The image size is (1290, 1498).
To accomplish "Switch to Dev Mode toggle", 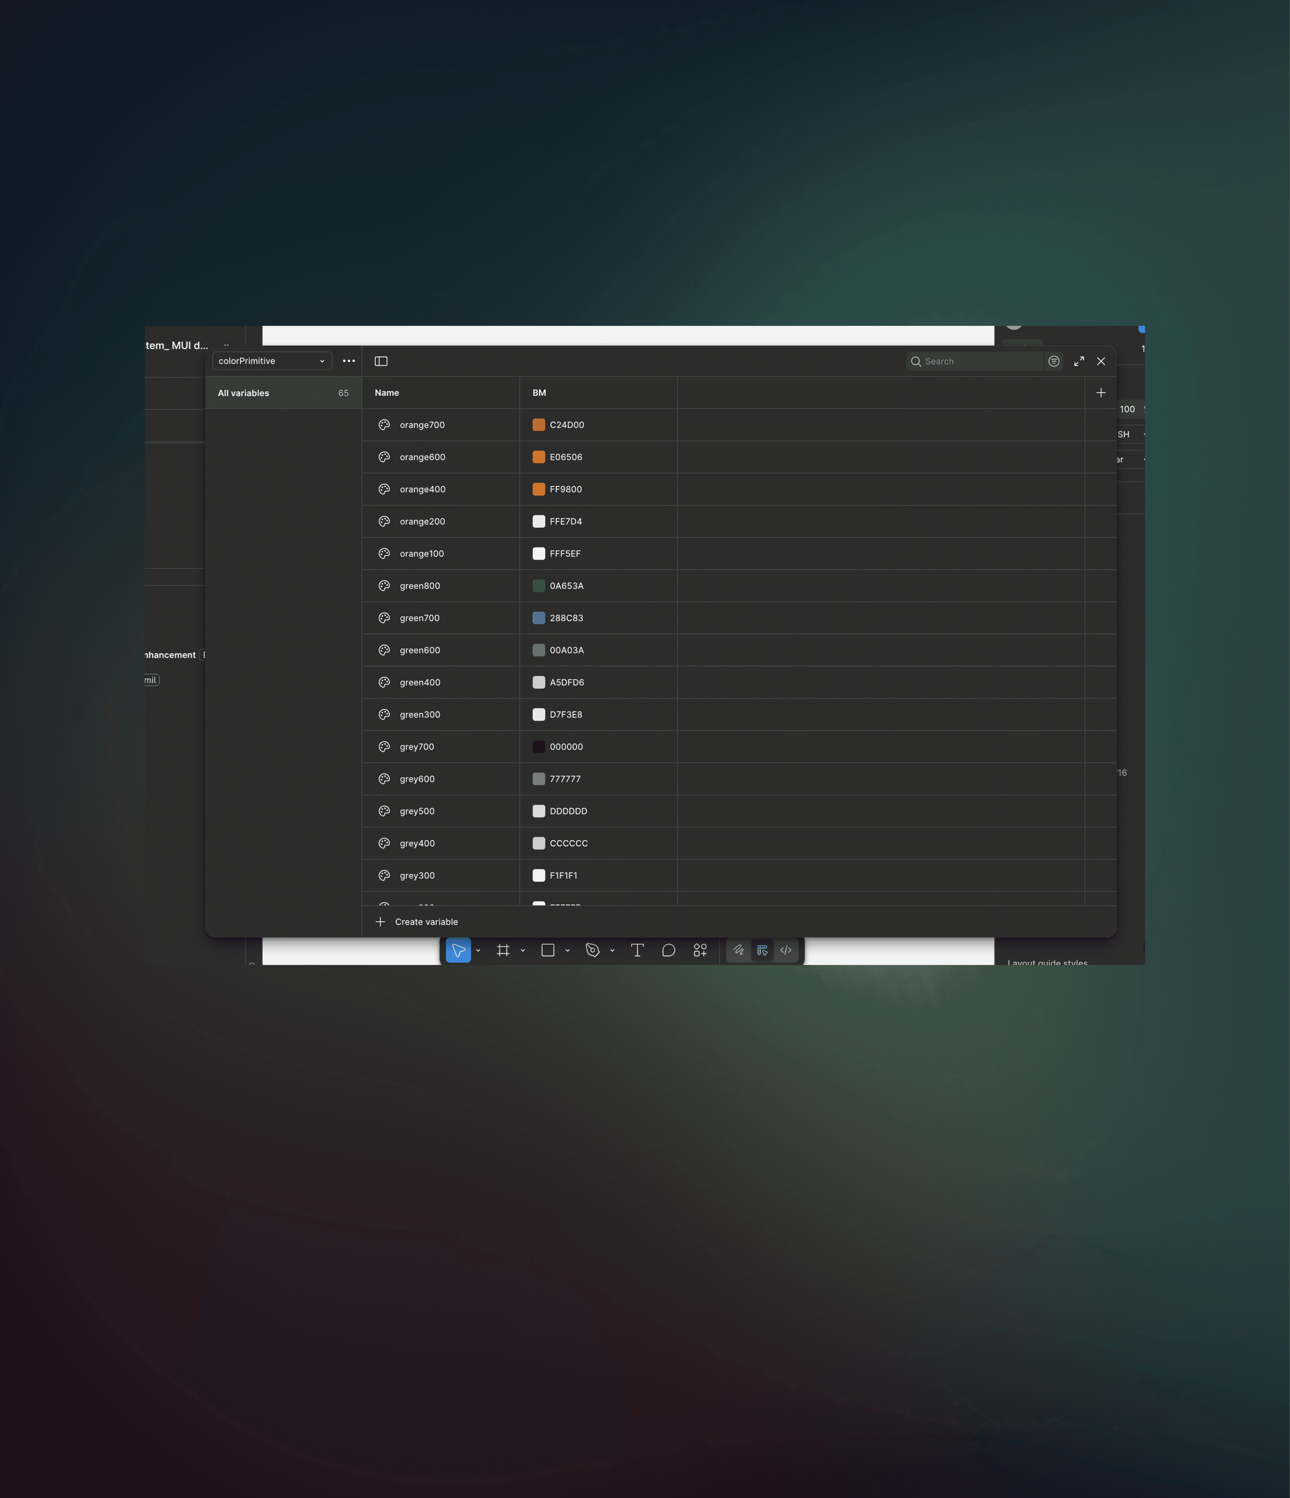I will pos(786,950).
